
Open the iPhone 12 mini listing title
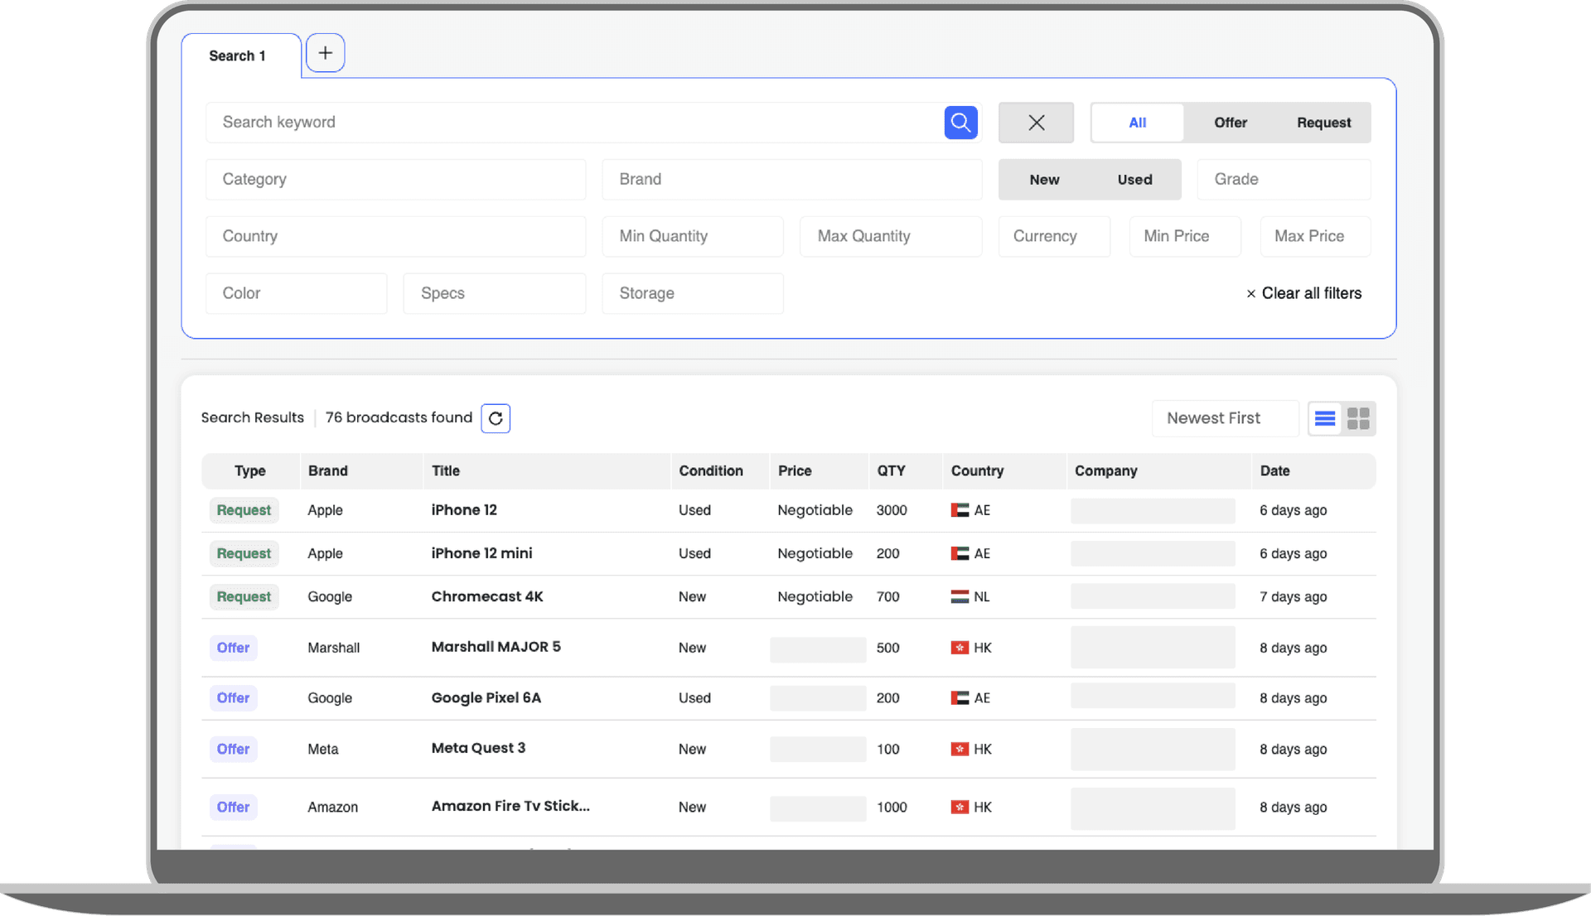(x=481, y=553)
